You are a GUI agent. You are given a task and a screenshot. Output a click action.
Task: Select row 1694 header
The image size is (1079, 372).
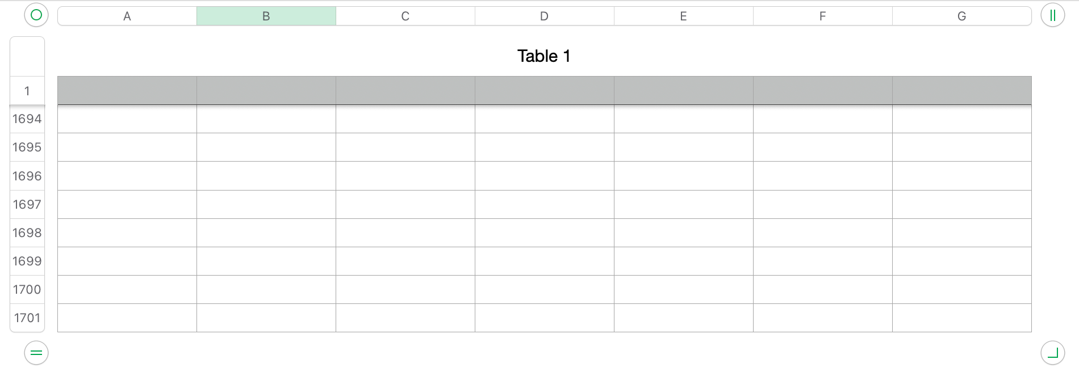[27, 119]
